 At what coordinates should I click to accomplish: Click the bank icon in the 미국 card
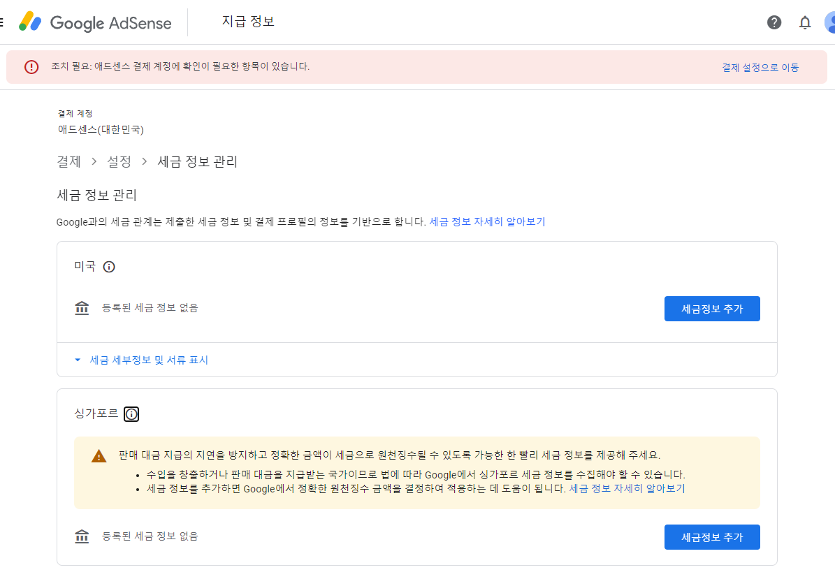point(82,307)
